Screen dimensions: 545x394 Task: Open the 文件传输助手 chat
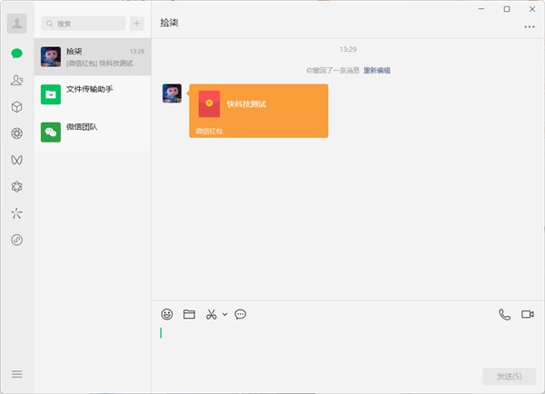pos(93,94)
